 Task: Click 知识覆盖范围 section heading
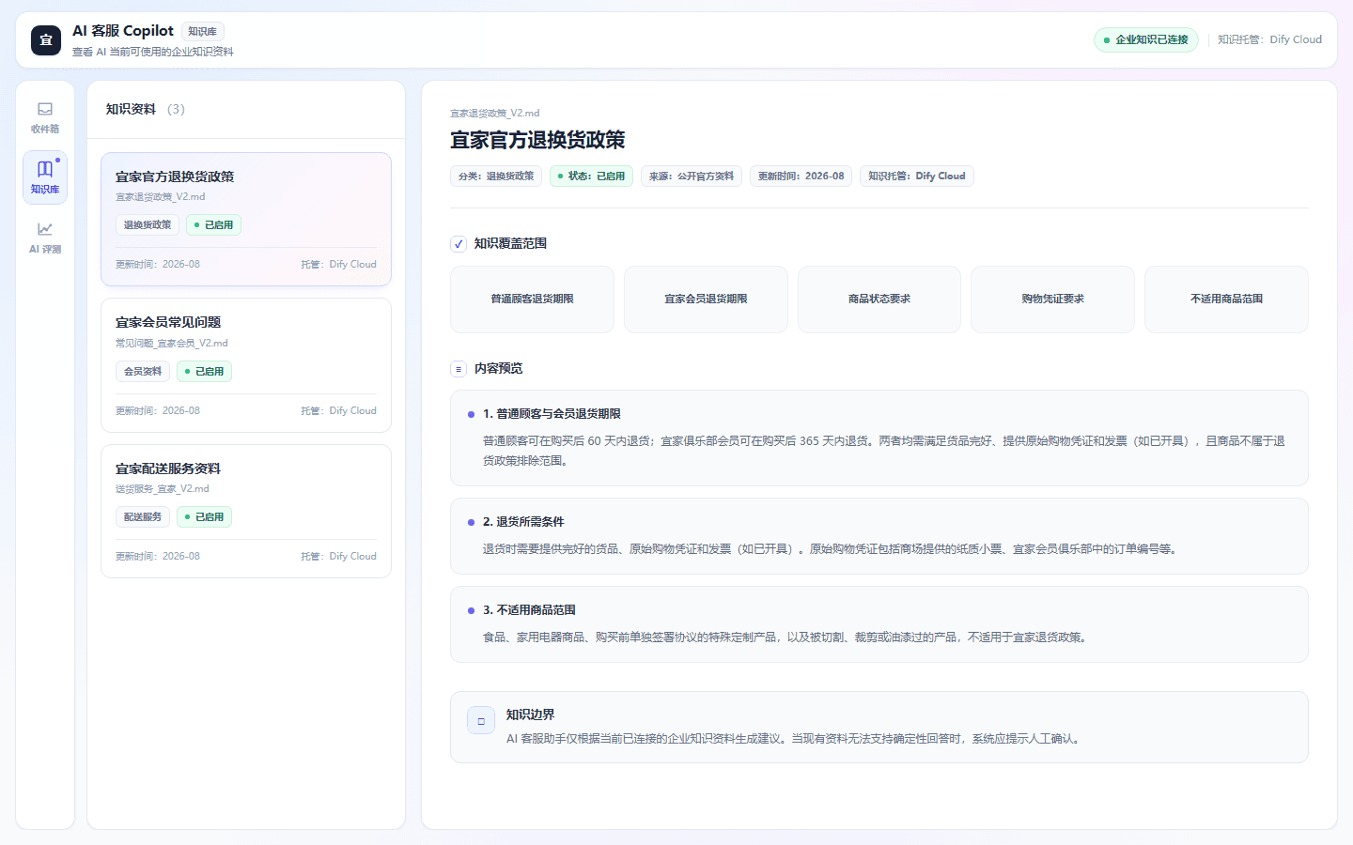coord(510,244)
